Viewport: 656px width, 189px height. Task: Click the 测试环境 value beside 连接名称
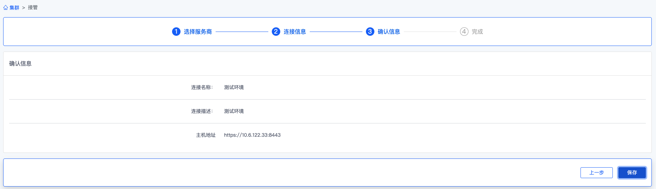pyautogui.click(x=234, y=87)
